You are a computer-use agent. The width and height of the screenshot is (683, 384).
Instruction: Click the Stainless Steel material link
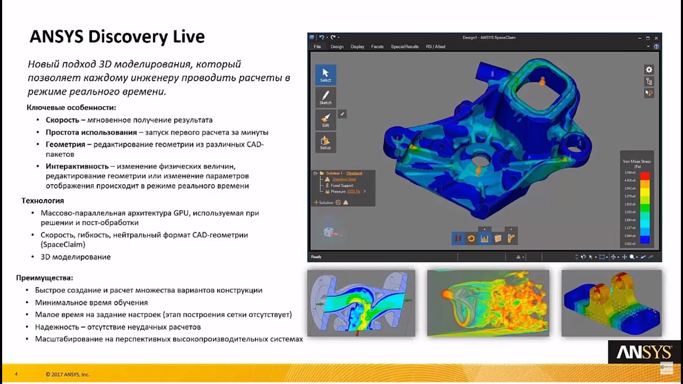pos(344,179)
